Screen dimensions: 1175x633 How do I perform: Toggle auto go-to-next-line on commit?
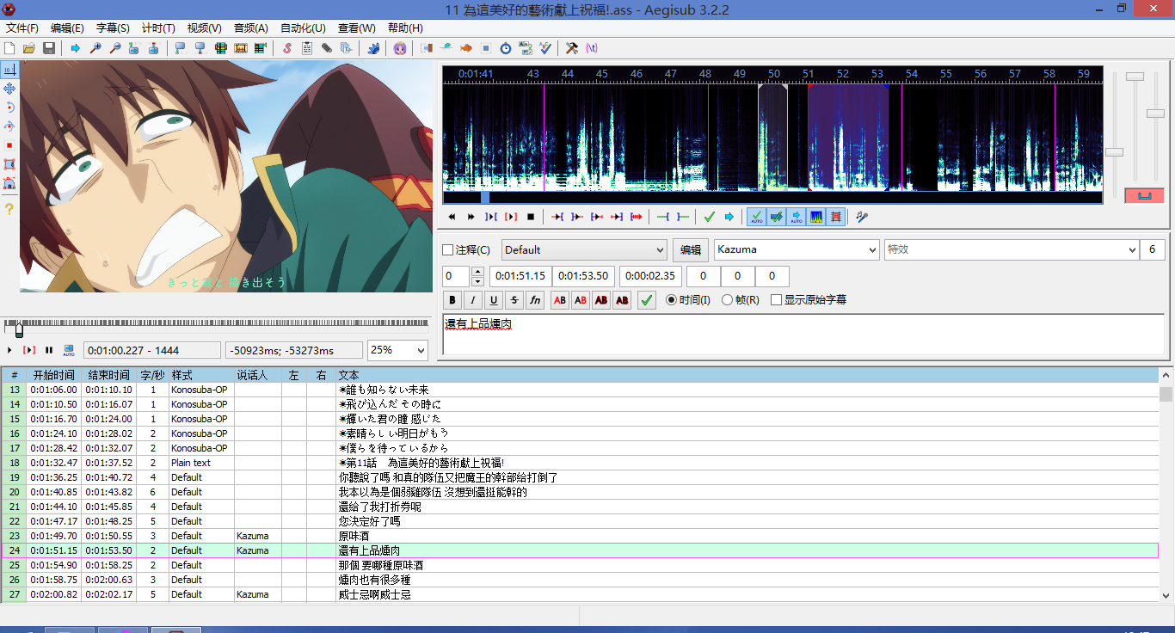777,217
